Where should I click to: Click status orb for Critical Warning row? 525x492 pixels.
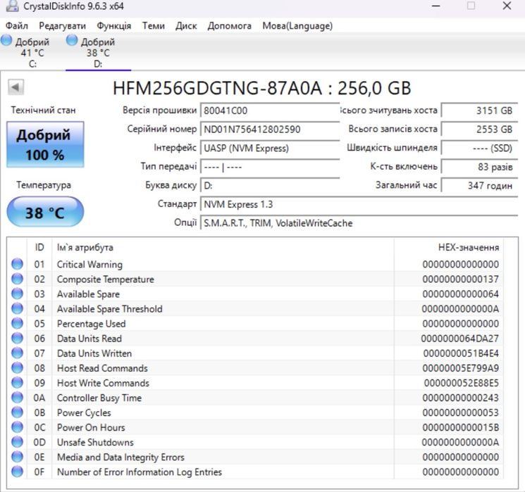(x=17, y=264)
